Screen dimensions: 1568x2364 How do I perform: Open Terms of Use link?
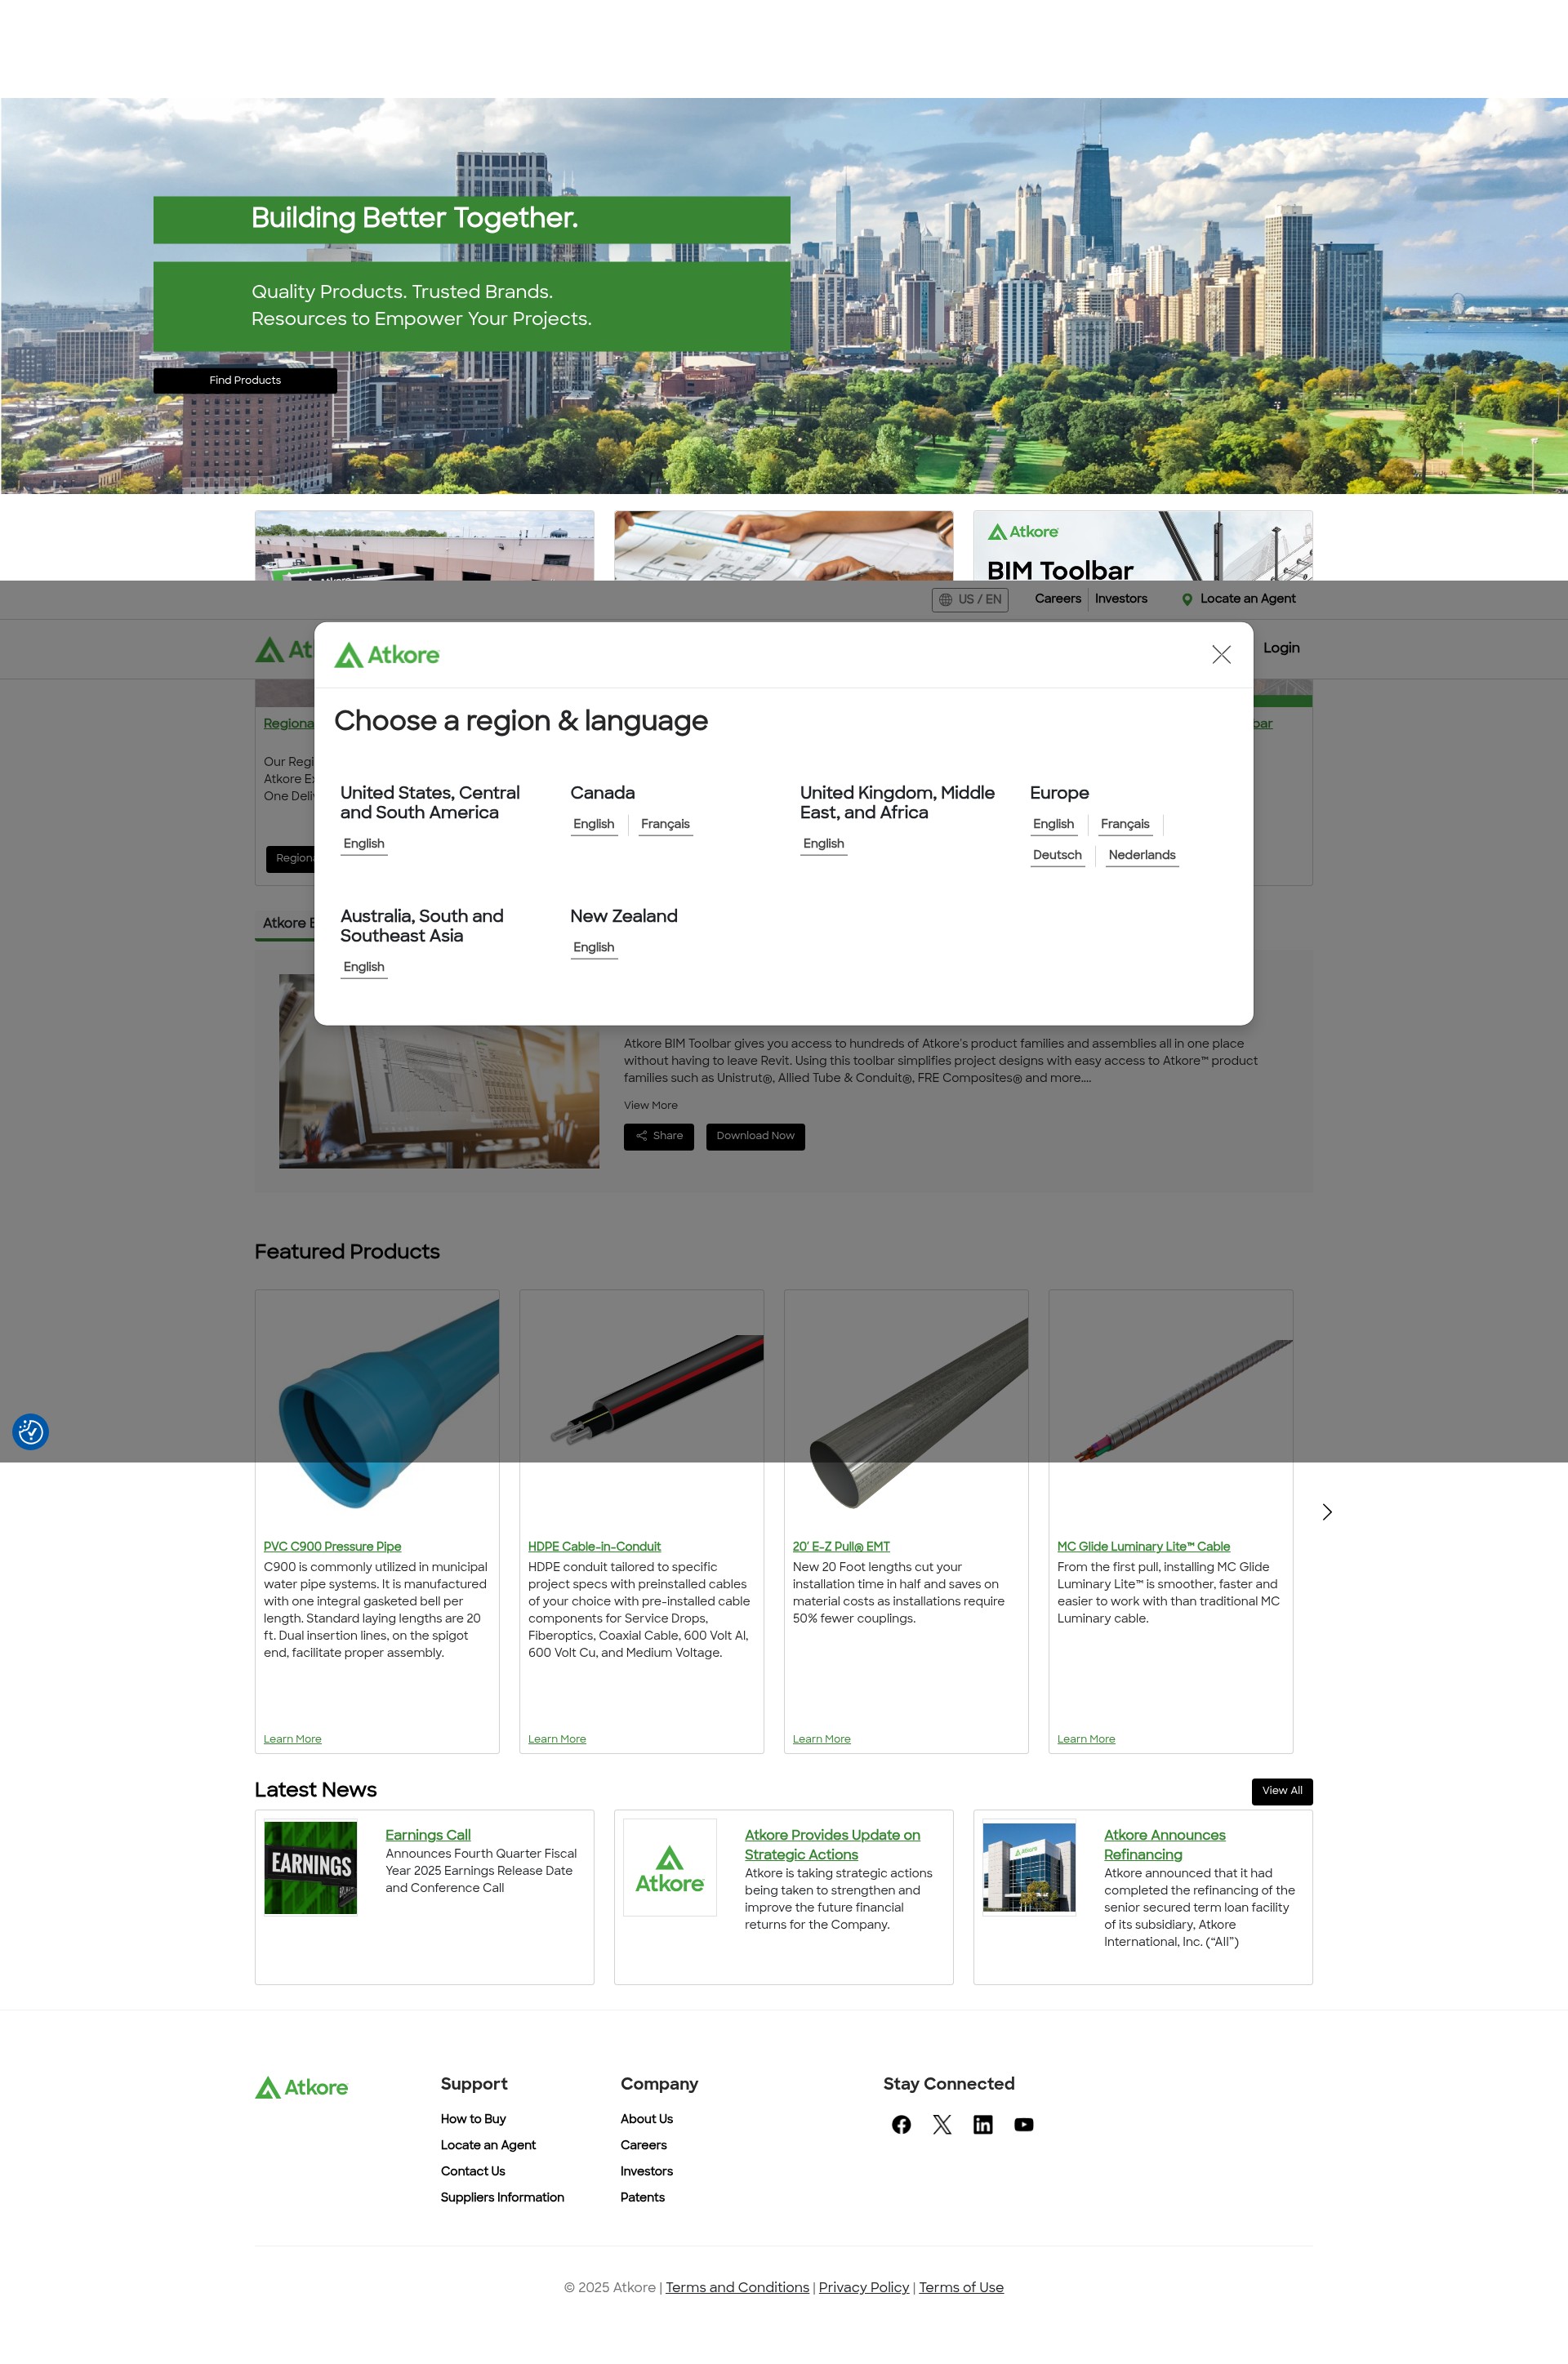[x=961, y=2288]
